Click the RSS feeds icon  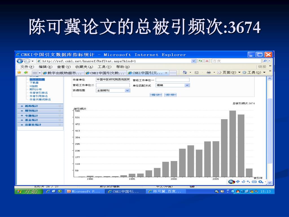(197, 73)
